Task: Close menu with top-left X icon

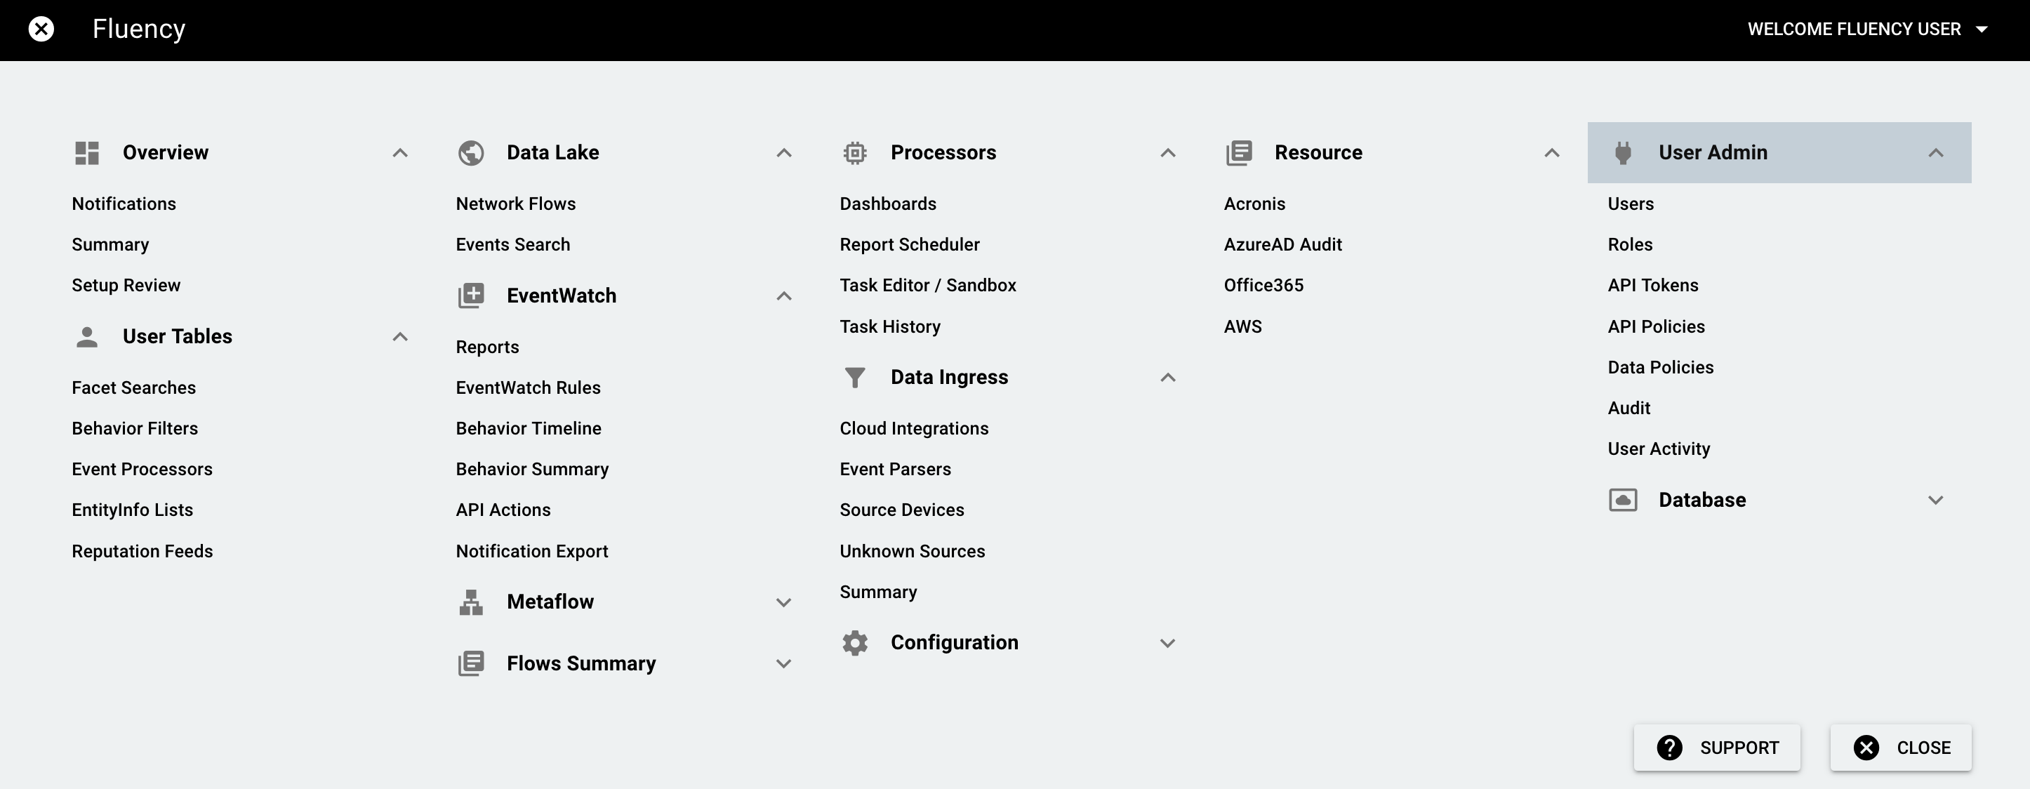Action: point(41,29)
